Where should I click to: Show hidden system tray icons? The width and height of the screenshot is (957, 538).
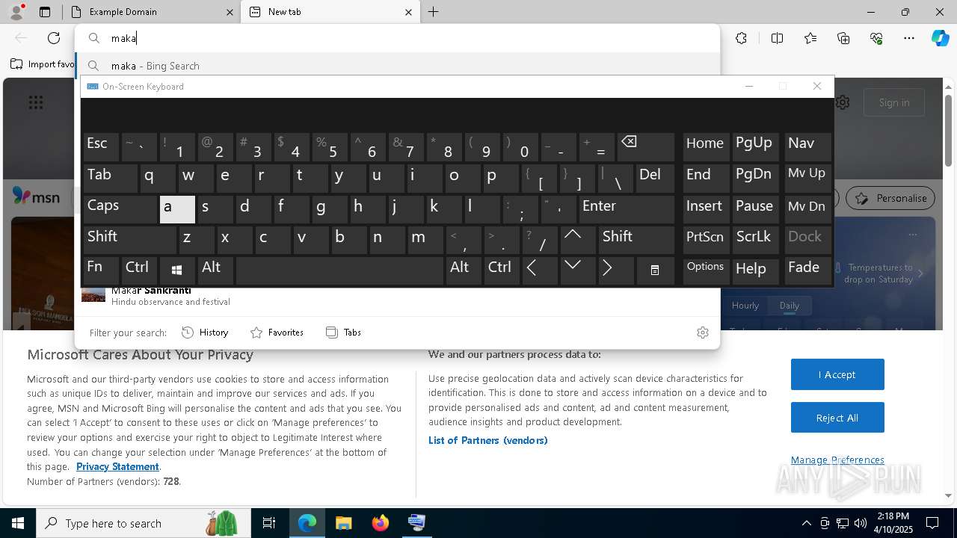806,523
